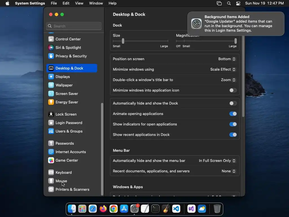289x217 pixels.
Task: Enable Automatically hide and show the Dock
Action: point(233,103)
